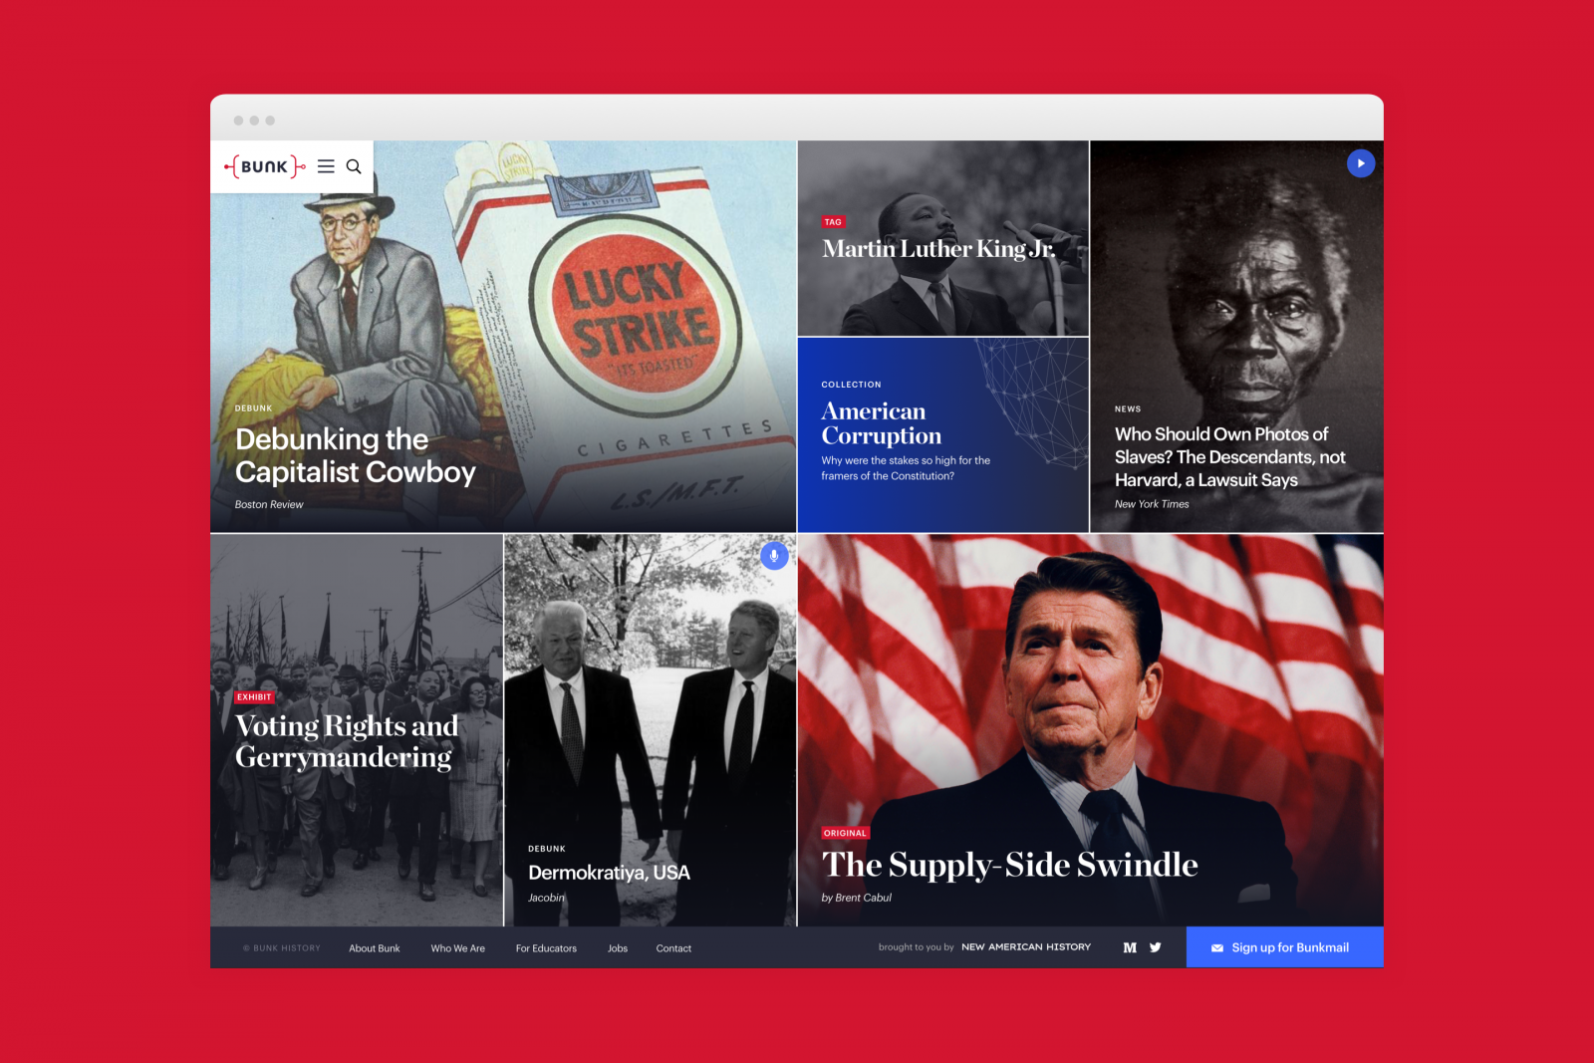Open For Educators footer link
This screenshot has width=1594, height=1063.
tap(546, 948)
